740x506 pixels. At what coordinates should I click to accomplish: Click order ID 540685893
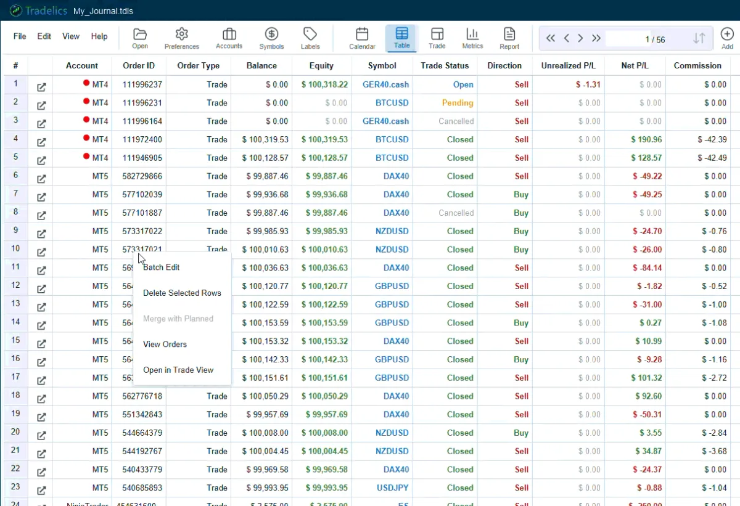click(x=142, y=488)
